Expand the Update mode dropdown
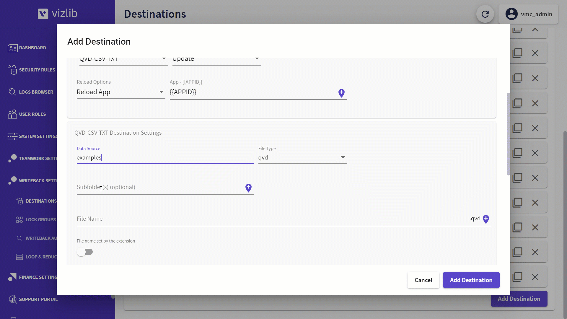The image size is (567, 319). 216,60
